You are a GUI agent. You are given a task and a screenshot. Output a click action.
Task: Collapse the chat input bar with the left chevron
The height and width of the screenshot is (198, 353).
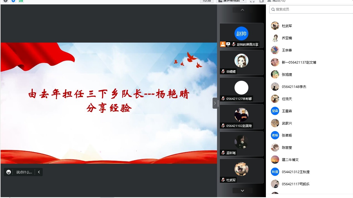(39, 172)
